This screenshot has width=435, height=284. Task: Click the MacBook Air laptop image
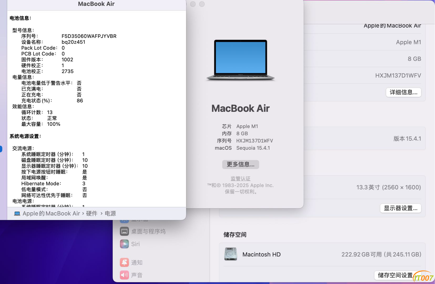pos(240,60)
